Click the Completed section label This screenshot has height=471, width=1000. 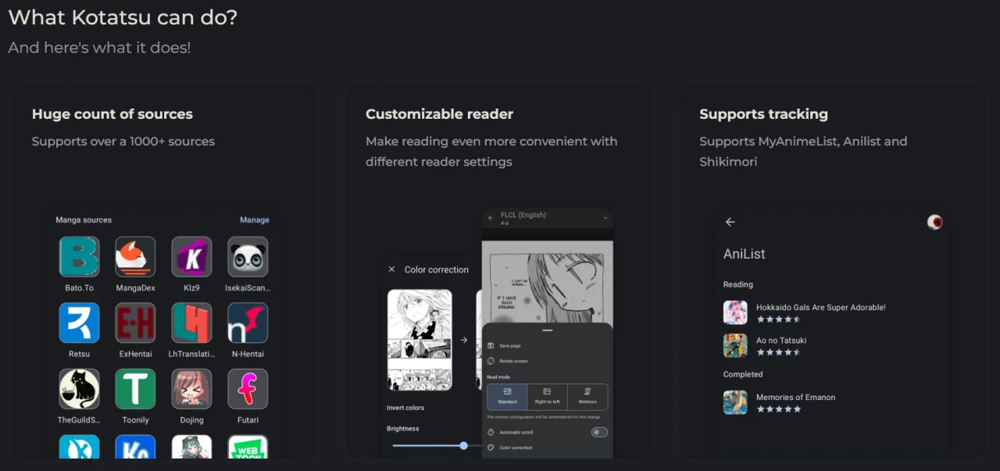click(742, 374)
